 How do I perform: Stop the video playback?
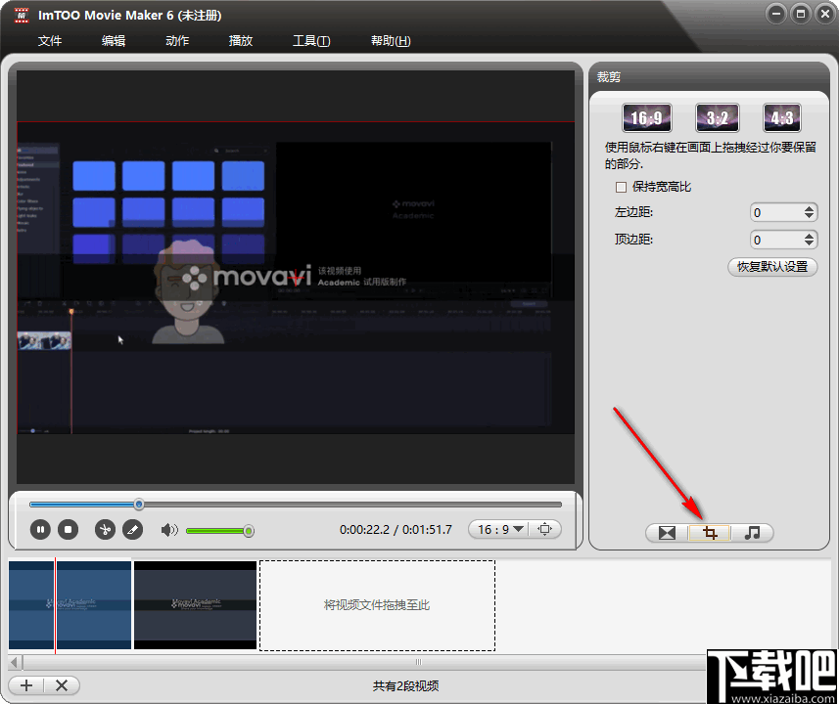68,529
